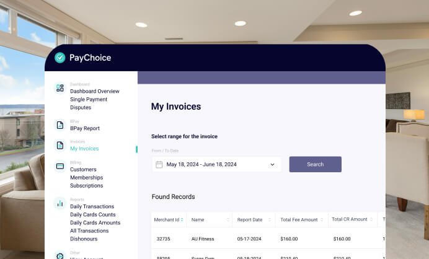View Daily Cards Counts report
429x259 pixels.
[x=93, y=214]
